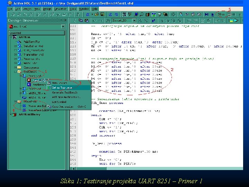Open the Help menu
Viewport: 249px width, 187px height.
[x=94, y=9]
